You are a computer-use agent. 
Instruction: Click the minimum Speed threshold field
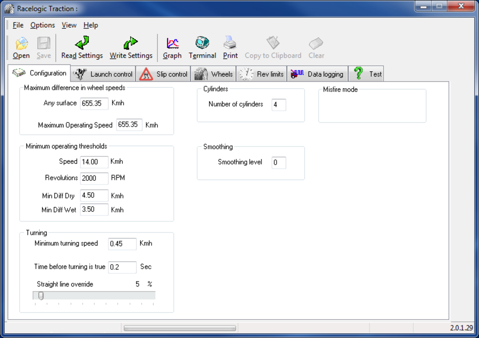(x=94, y=162)
